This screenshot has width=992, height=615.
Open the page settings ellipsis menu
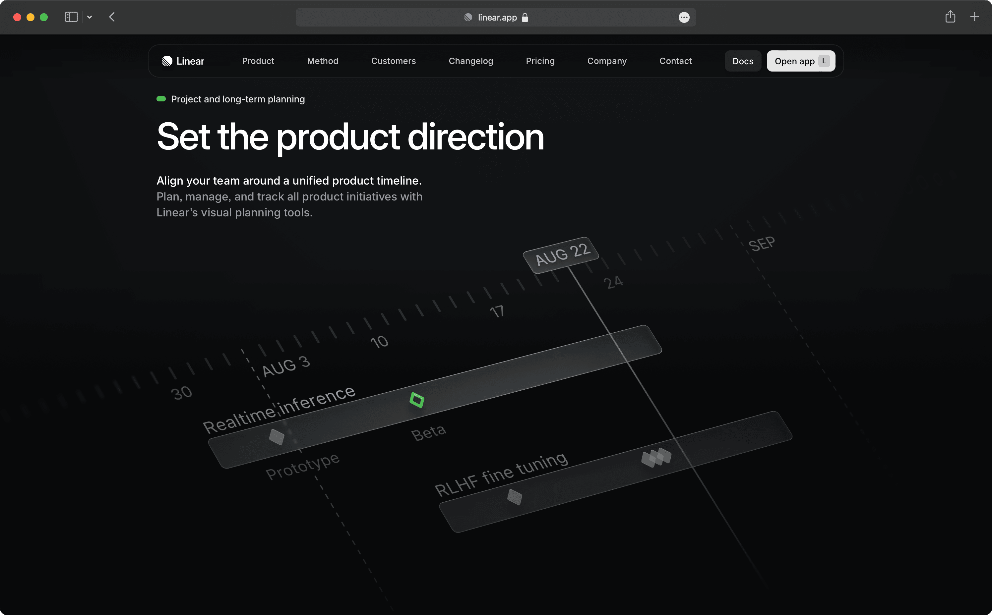pyautogui.click(x=684, y=18)
